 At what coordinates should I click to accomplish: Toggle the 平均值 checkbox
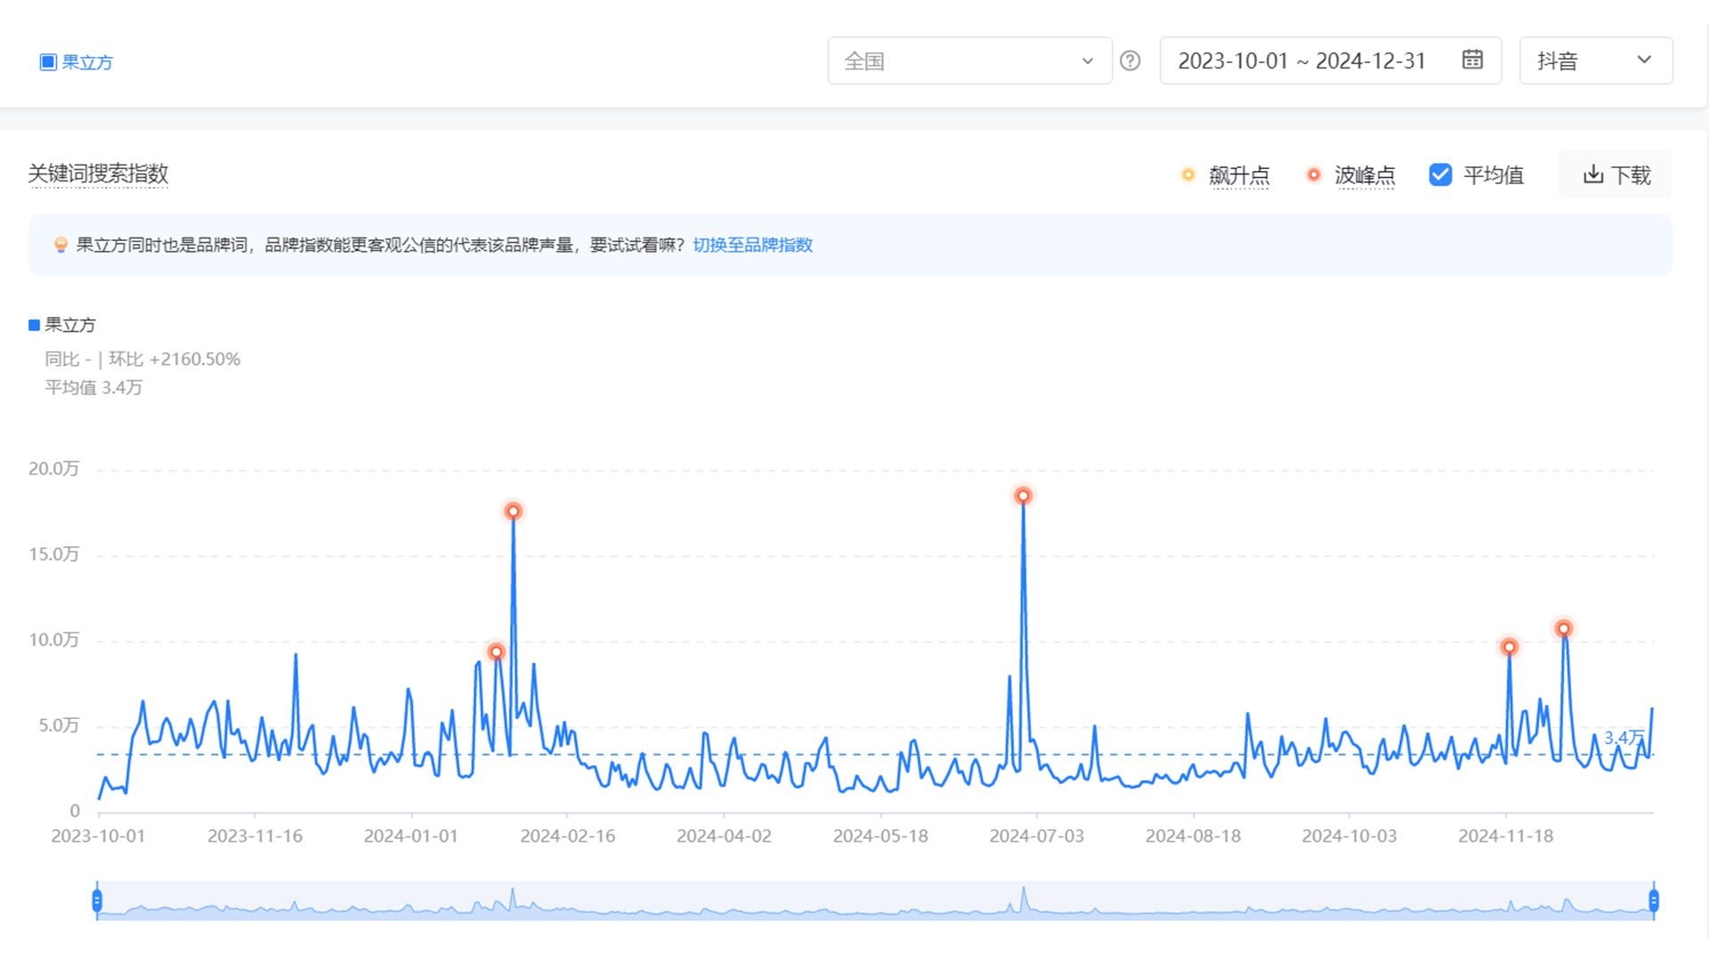click(x=1440, y=174)
